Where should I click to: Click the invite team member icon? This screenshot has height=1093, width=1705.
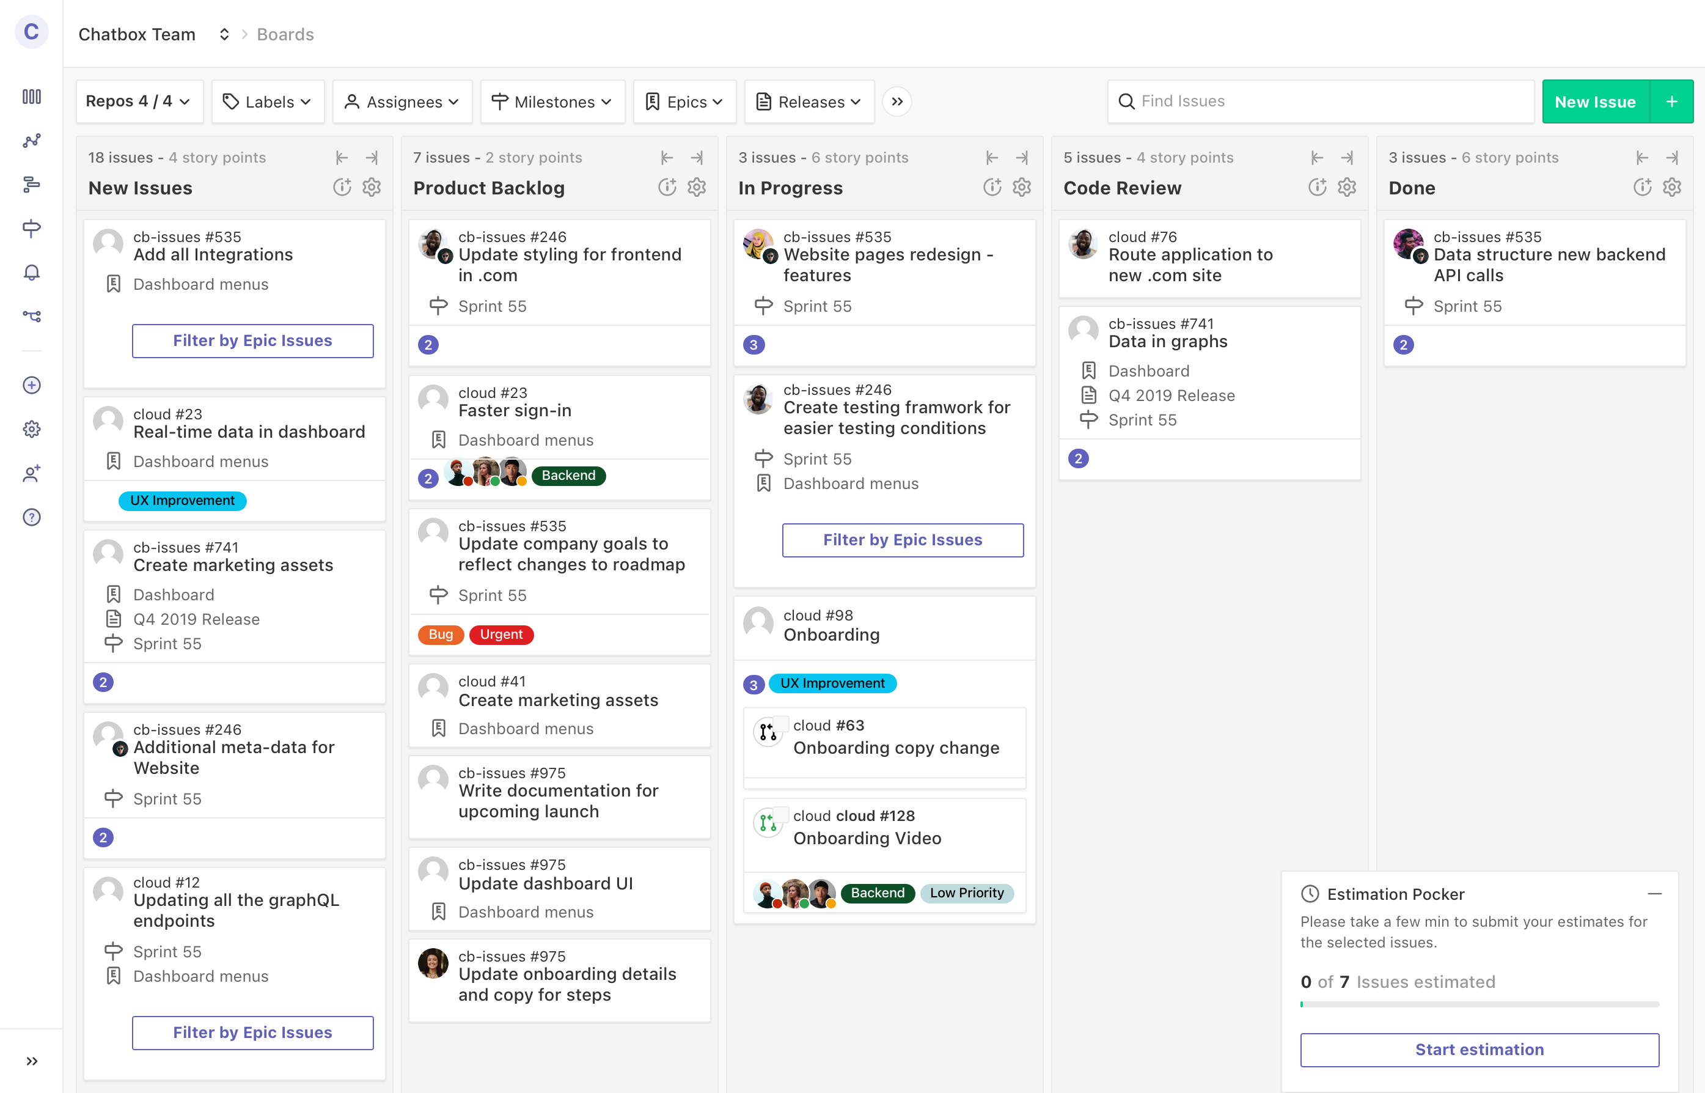[31, 473]
